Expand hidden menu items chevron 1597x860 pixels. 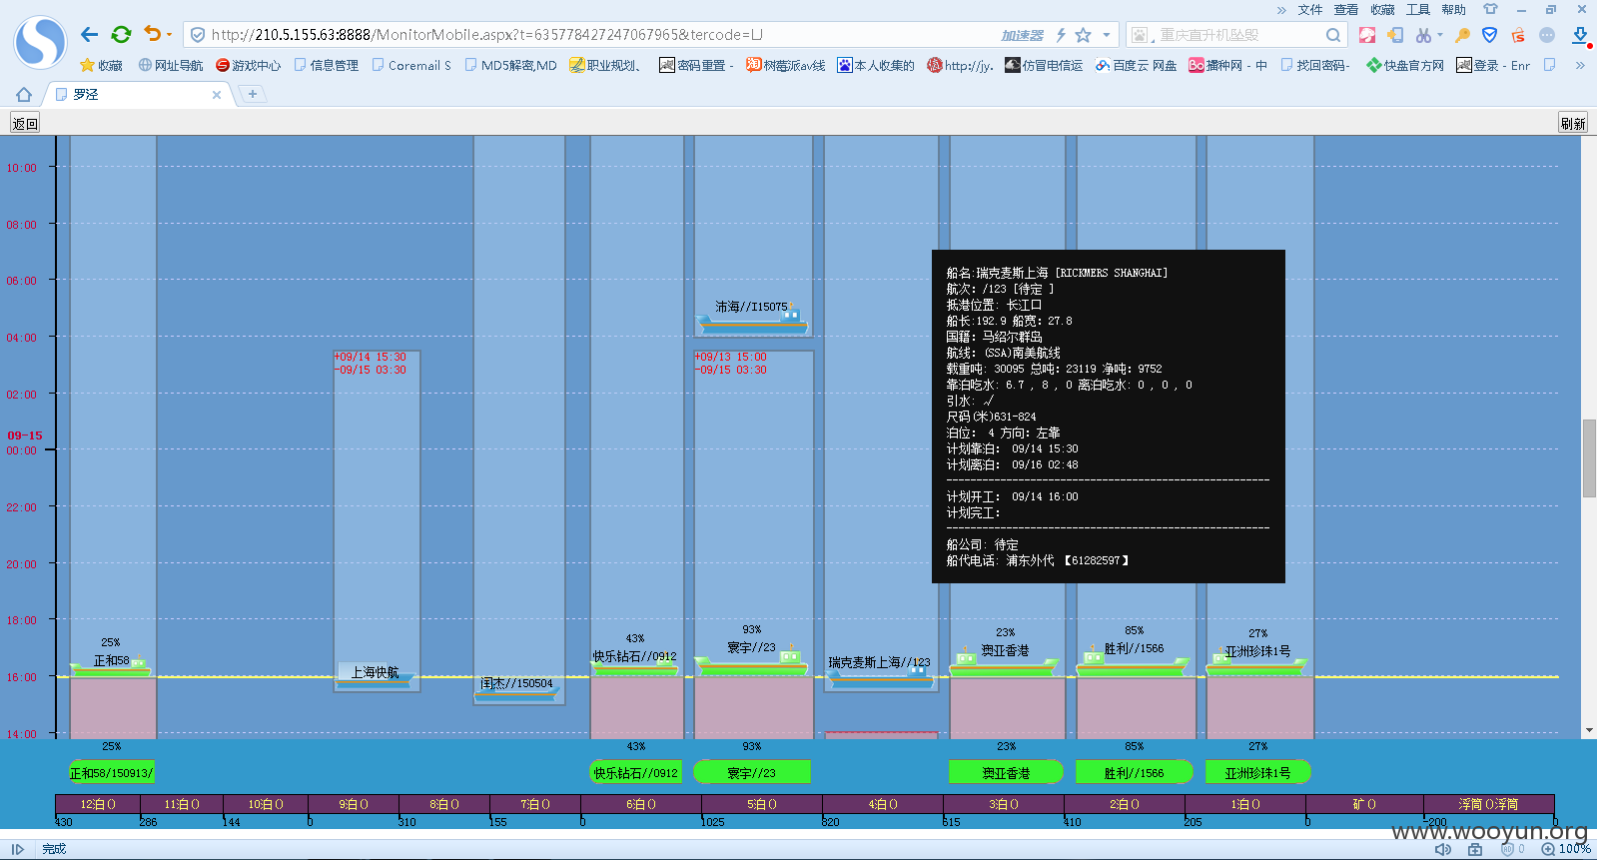point(1281,10)
